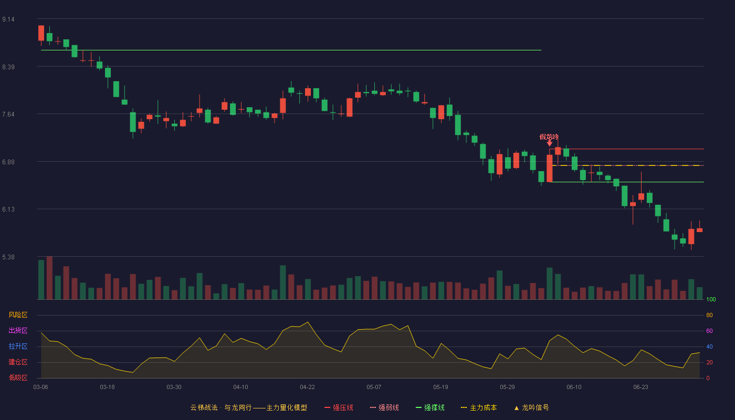This screenshot has width=735, height=420.
Task: Click the 04-22 date label
Action: pos(307,387)
